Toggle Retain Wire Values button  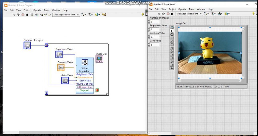(37, 15)
